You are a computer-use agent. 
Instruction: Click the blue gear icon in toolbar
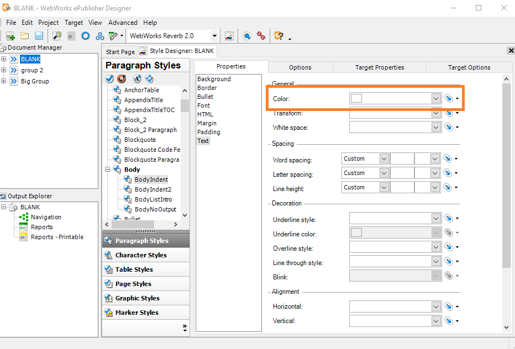[85, 36]
